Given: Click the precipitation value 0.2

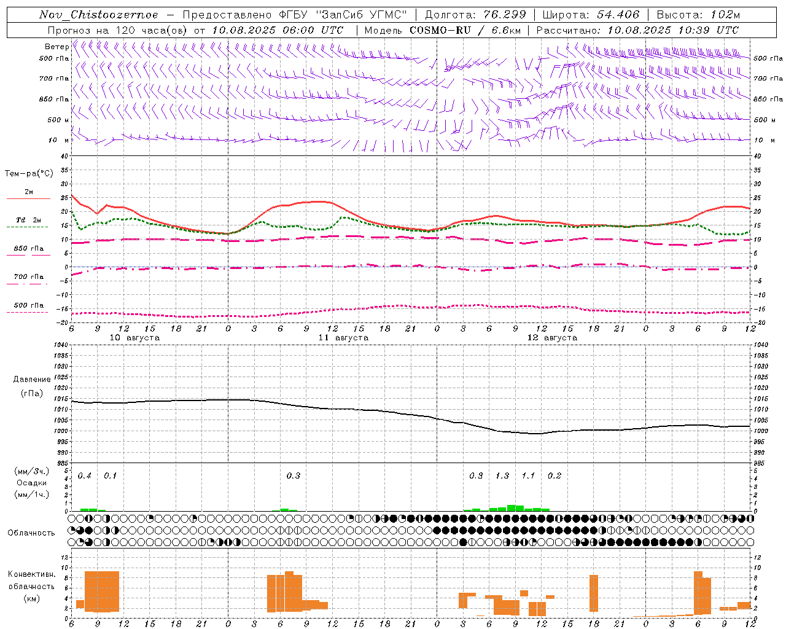Looking at the screenshot, I should [x=554, y=475].
